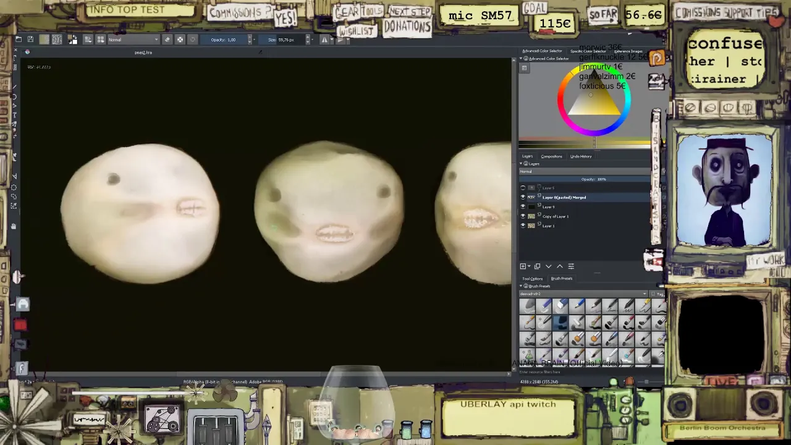The width and height of the screenshot is (791, 445).
Task: Open the brush settings editor icon
Action: 88,39
